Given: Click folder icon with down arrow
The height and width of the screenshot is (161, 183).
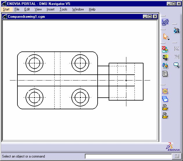Looking at the screenshot, I should [165, 107].
